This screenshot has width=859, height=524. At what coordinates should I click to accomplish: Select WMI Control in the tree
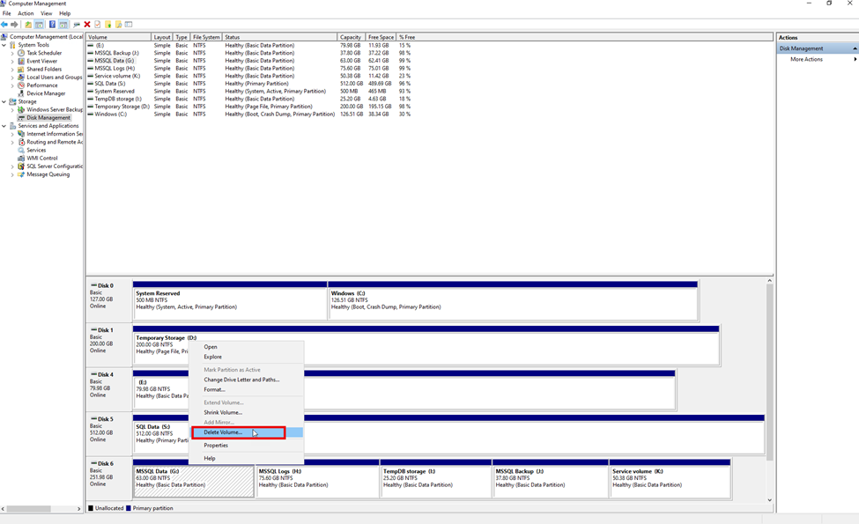click(42, 159)
